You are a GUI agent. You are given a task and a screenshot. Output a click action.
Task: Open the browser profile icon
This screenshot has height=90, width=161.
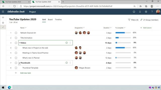(x=152, y=6)
